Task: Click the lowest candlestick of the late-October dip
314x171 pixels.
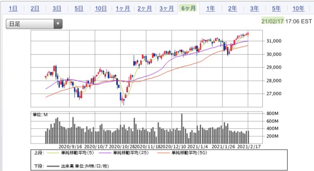Action: click(x=124, y=101)
